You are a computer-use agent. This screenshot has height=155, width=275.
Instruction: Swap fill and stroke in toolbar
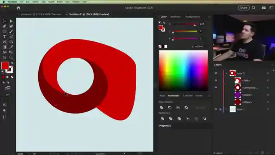(x=12, y=63)
